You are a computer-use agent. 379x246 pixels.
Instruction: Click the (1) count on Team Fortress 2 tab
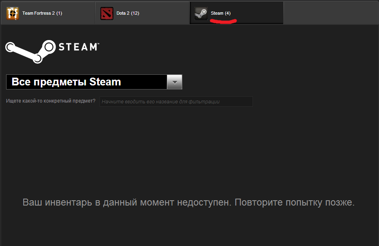coord(59,13)
